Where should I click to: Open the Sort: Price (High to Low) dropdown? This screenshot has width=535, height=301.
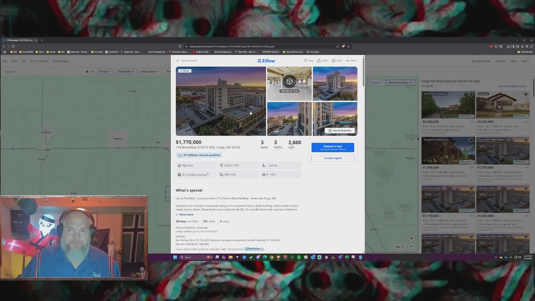coord(513,86)
